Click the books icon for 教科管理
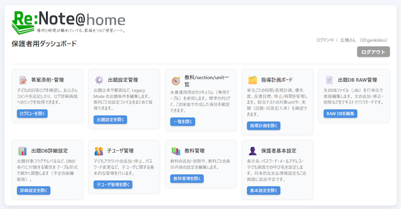 176,151
